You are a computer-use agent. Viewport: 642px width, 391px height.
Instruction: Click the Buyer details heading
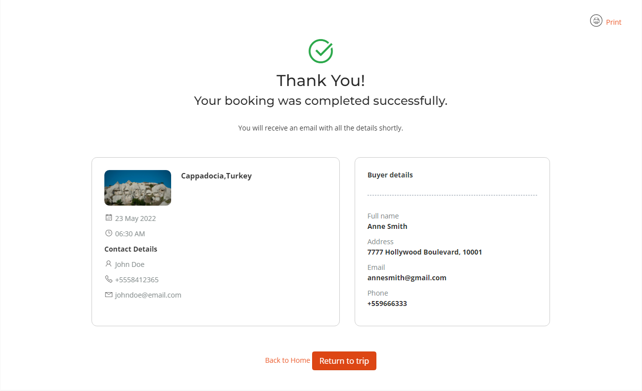(x=390, y=175)
